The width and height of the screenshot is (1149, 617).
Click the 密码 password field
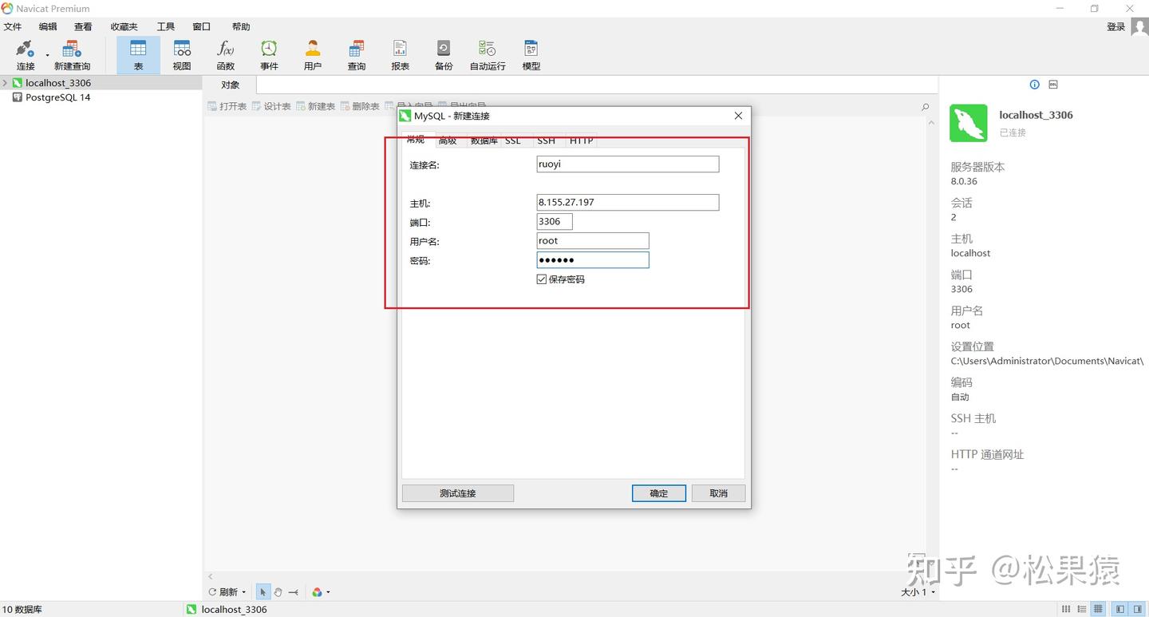pyautogui.click(x=593, y=259)
